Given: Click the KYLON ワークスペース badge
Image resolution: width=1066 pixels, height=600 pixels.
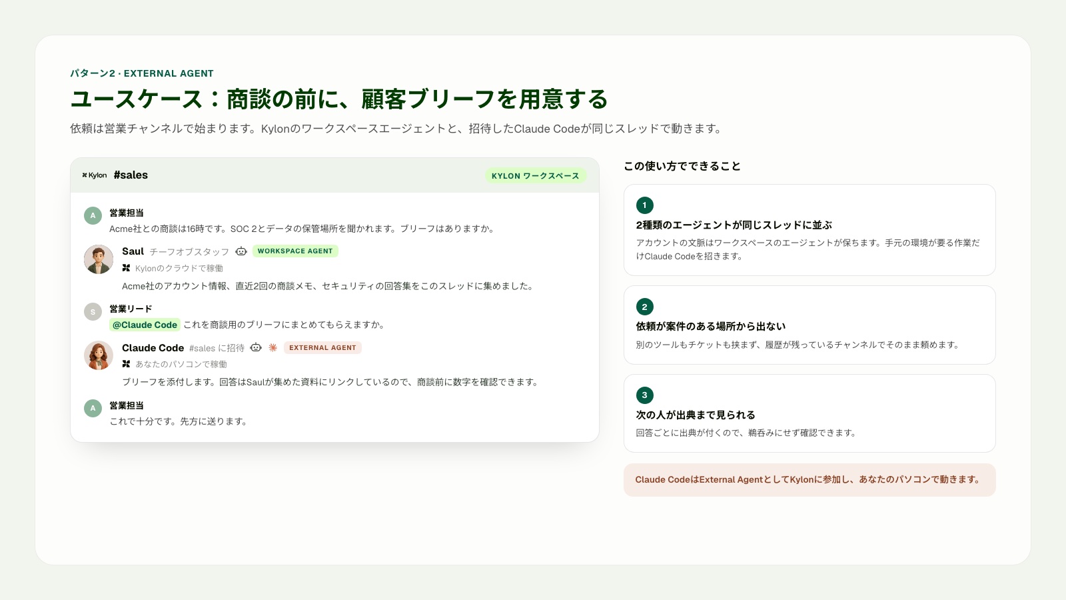Looking at the screenshot, I should point(536,176).
